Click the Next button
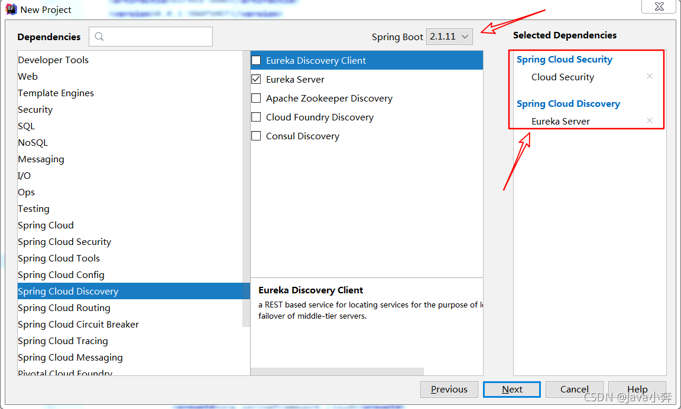 tap(511, 389)
